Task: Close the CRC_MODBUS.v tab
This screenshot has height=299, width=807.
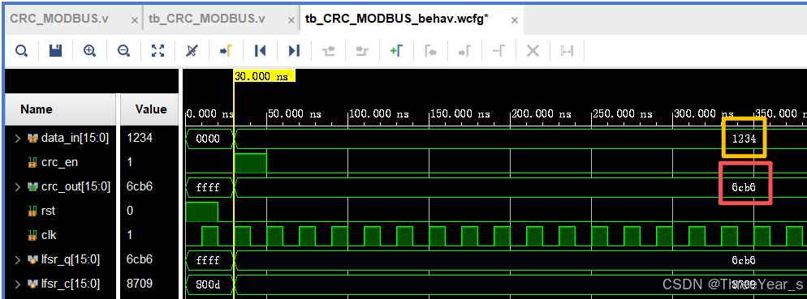Action: (134, 20)
